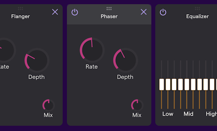Click the eighth Equalizer band slider handle
Screen dimensions: 217x131
206,84
